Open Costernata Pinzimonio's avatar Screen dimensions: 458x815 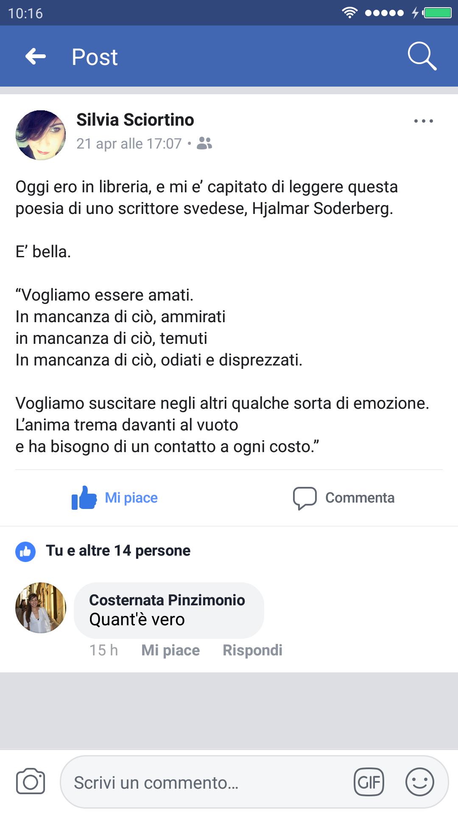41,608
